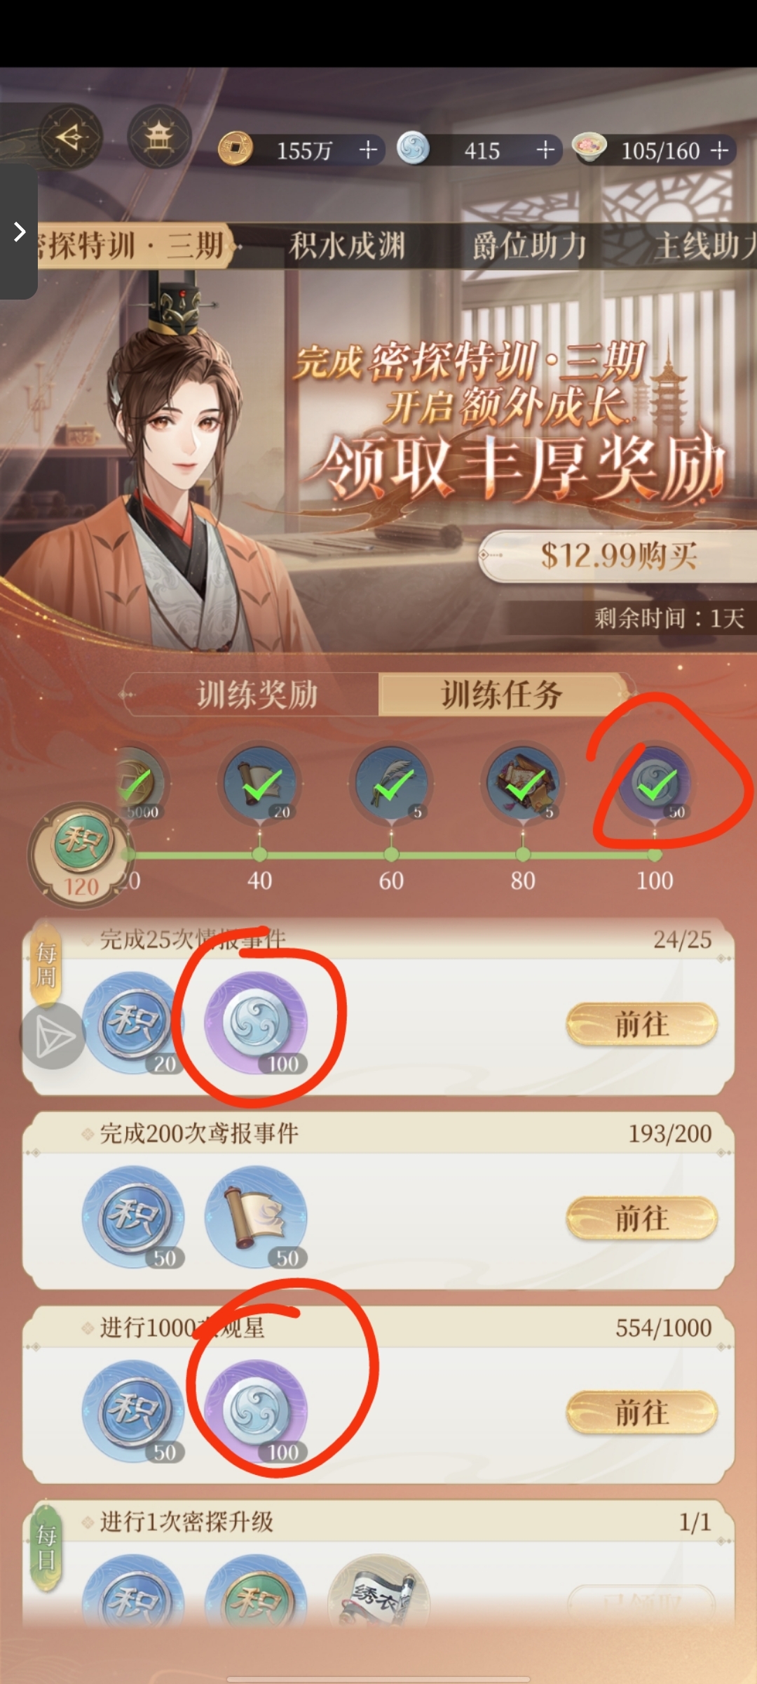The height and width of the screenshot is (1684, 757).
Task: Tap the floating paper-plane send icon
Action: [x=53, y=1036]
